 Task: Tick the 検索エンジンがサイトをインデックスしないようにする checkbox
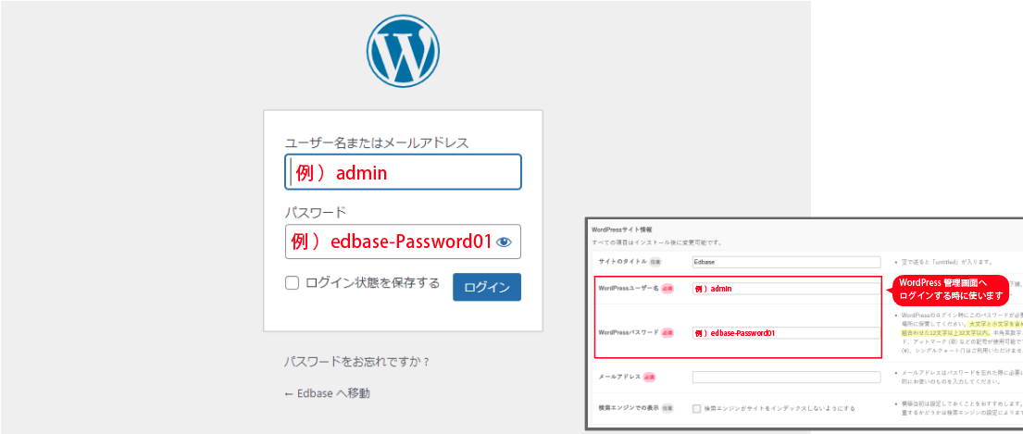[x=697, y=409]
